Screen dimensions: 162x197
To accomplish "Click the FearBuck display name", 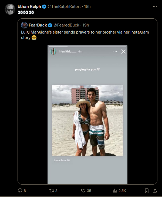I will pyautogui.click(x=38, y=25).
